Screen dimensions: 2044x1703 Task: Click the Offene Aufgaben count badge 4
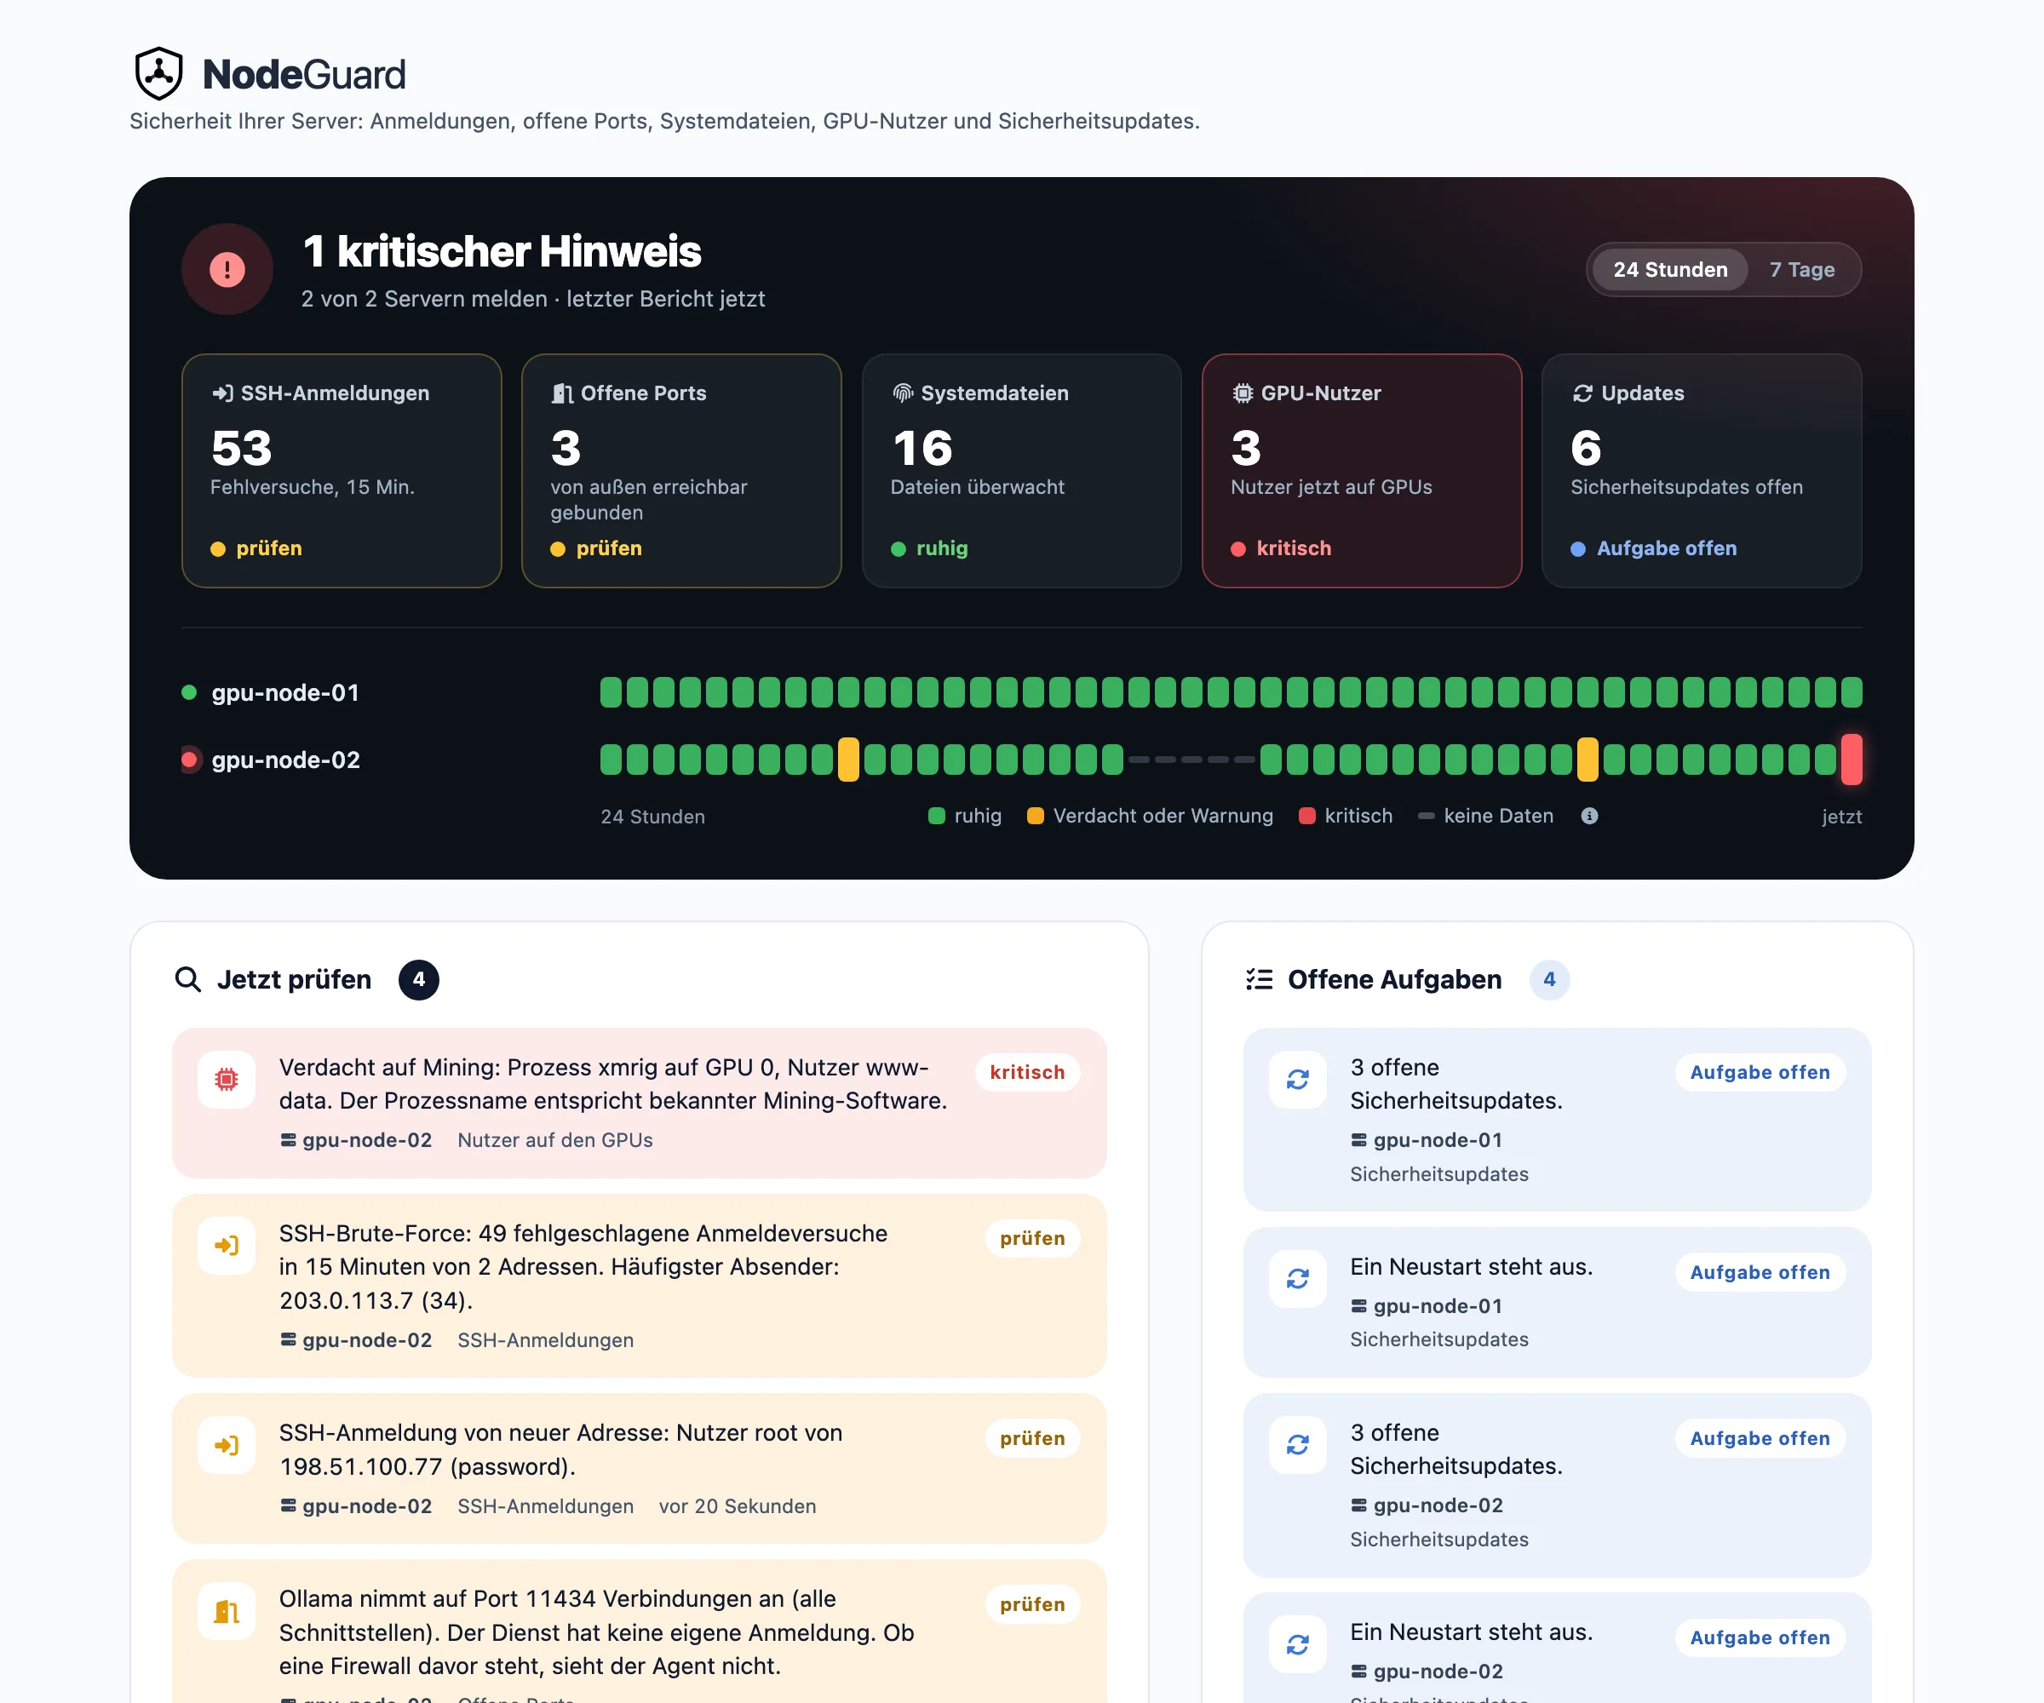tap(1548, 979)
